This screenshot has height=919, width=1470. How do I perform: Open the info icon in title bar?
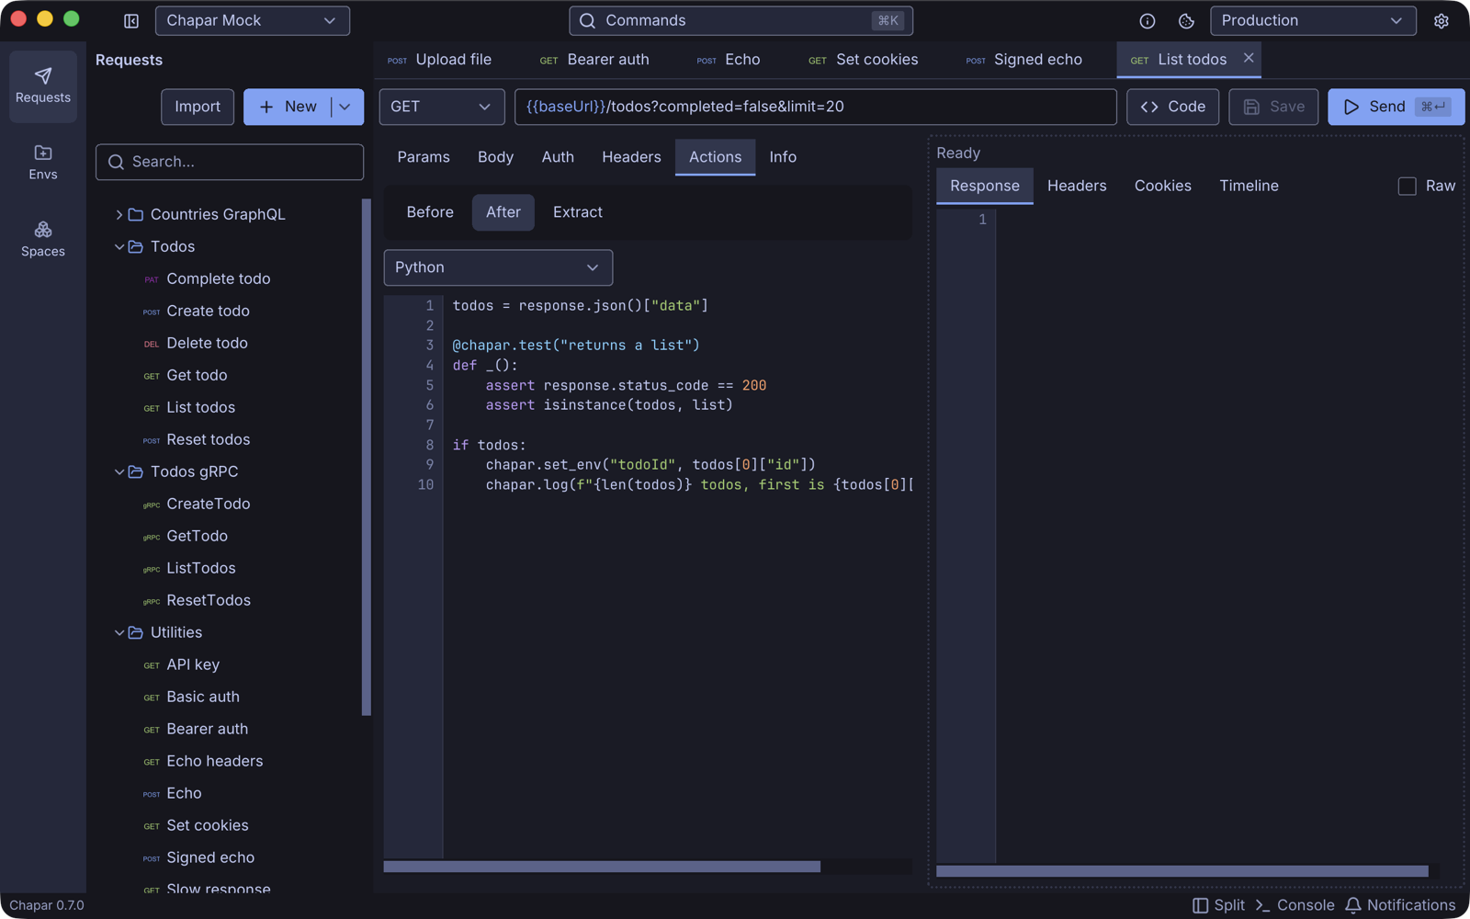tap(1148, 20)
